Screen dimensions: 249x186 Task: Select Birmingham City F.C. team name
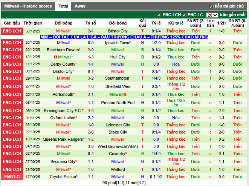64,111
